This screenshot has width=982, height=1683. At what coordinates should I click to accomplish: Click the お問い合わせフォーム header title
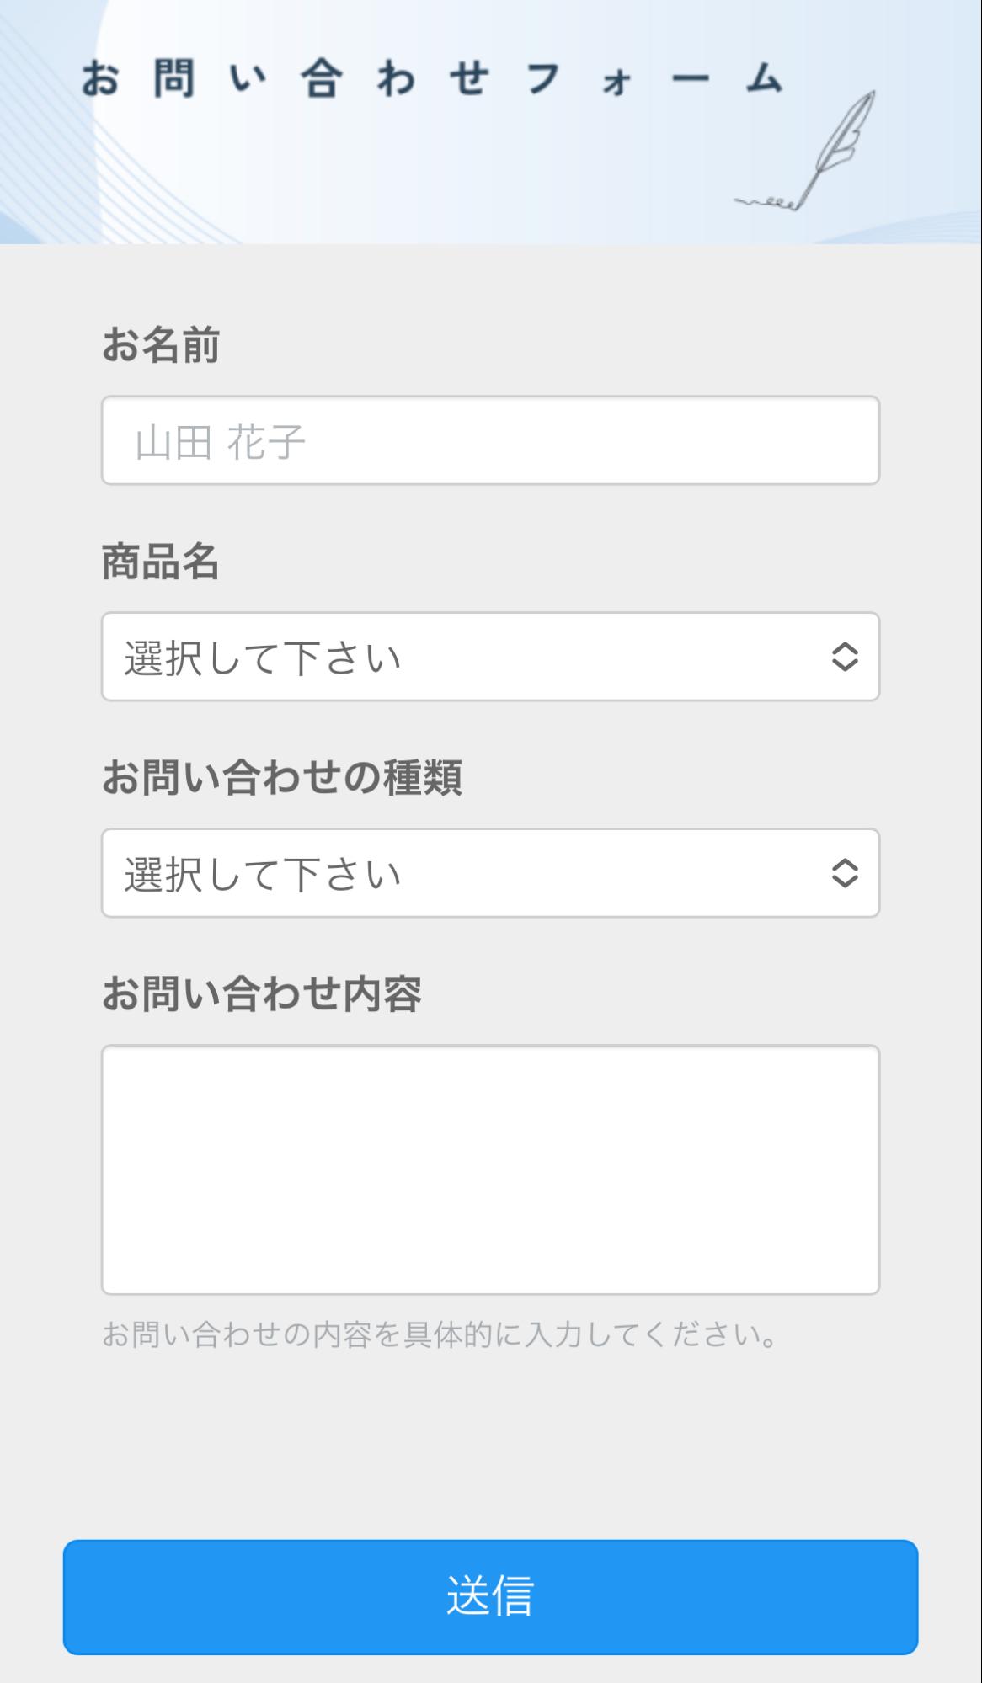click(x=432, y=80)
